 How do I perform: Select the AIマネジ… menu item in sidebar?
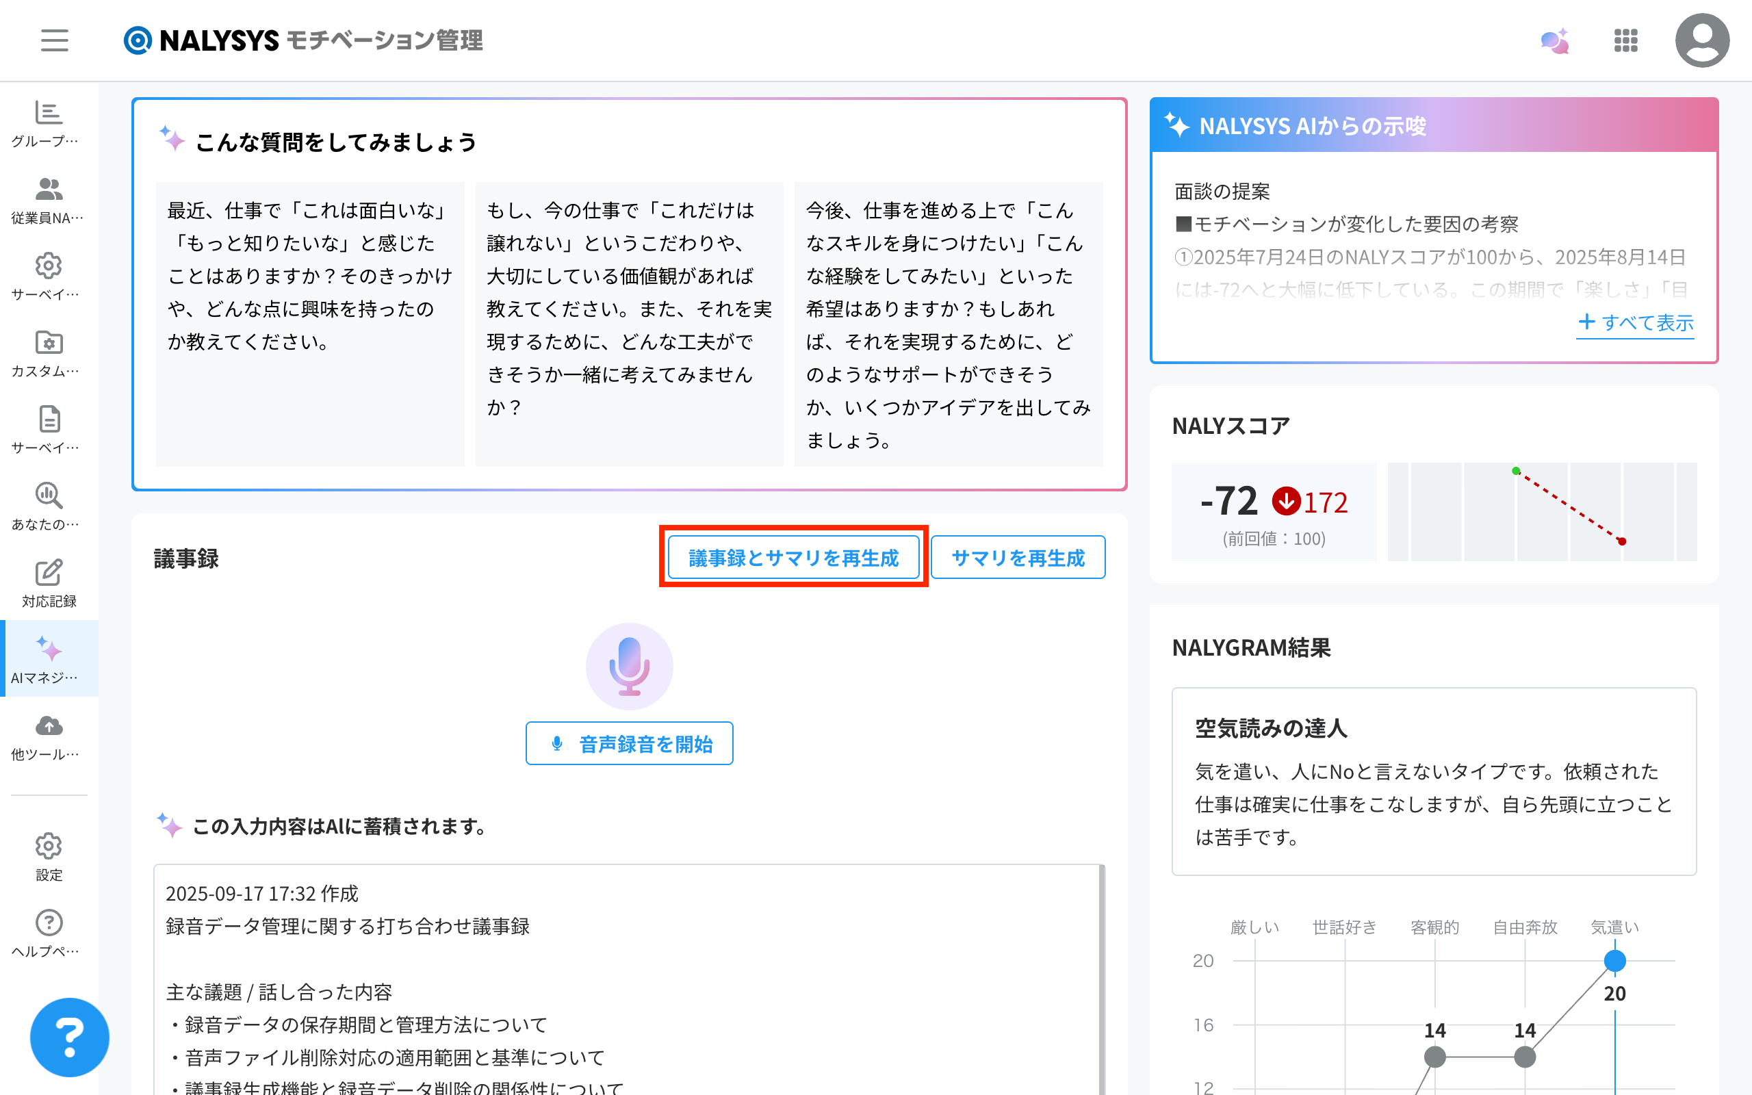click(x=49, y=659)
